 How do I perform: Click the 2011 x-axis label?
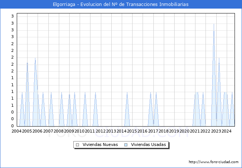coord(90,131)
